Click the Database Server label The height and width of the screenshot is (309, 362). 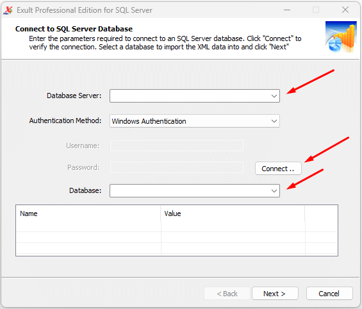pos(74,96)
